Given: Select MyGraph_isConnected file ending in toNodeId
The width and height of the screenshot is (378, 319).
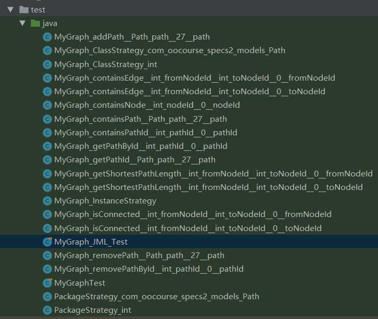Looking at the screenshot, I should click(x=187, y=228).
